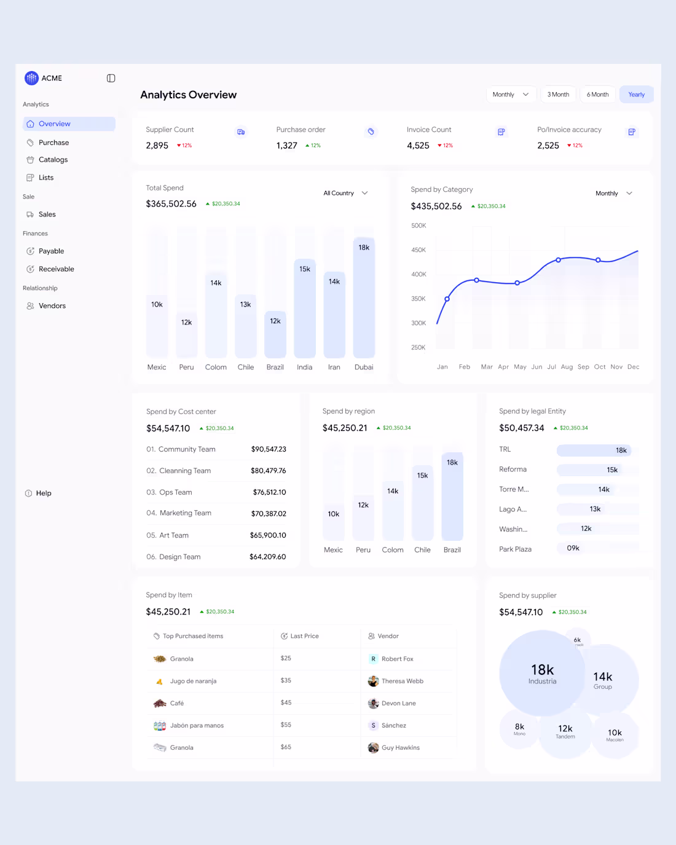Click the Help link at bottom left
The height and width of the screenshot is (845, 676).
(38, 493)
